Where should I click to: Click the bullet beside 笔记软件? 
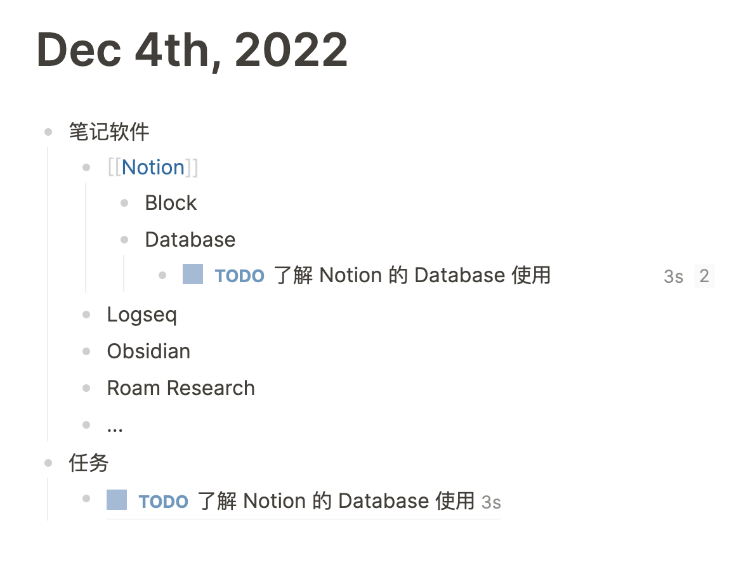(48, 132)
